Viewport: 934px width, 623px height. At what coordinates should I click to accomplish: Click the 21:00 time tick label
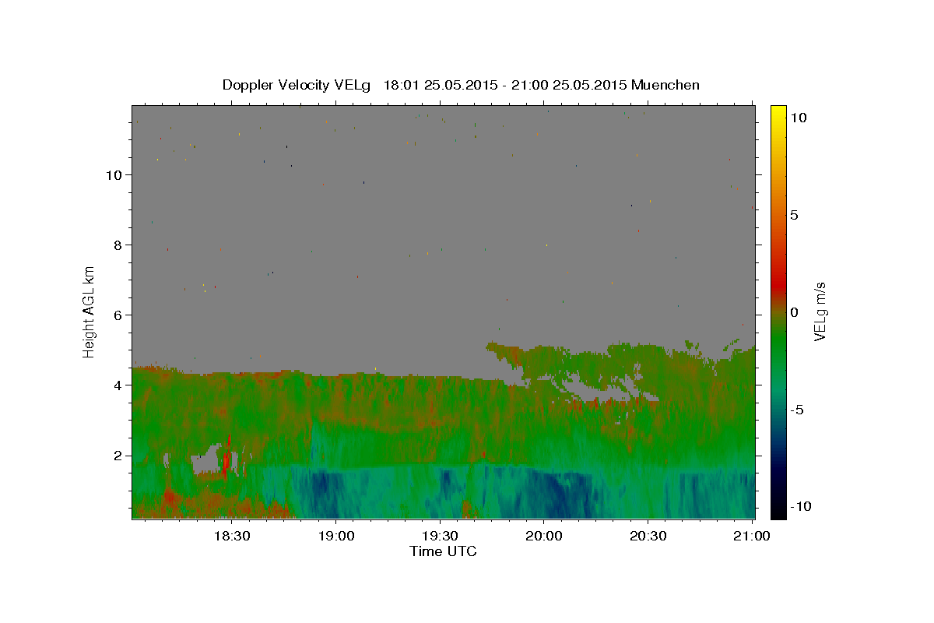751,537
